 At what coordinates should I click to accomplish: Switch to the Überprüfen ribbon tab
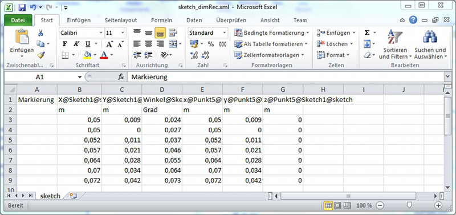(231, 21)
